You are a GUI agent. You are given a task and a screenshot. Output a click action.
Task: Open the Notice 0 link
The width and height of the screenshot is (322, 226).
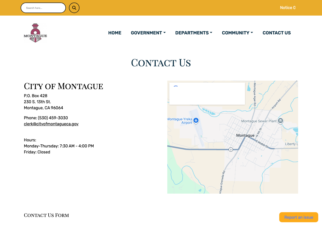pyautogui.click(x=288, y=8)
